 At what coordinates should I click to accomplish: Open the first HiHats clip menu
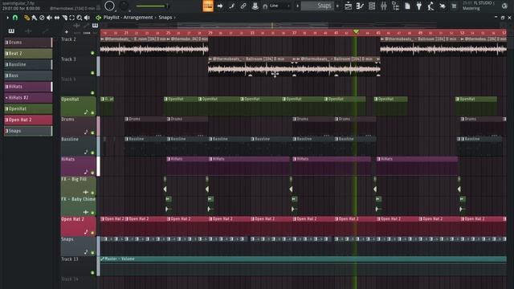pyautogui.click(x=169, y=159)
